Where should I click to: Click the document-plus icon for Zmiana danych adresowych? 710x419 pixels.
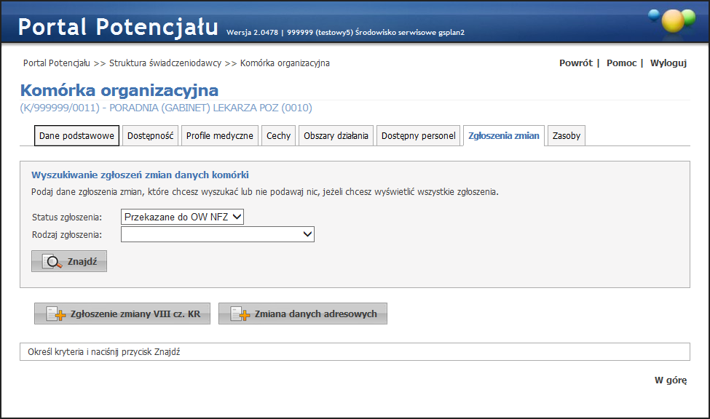point(240,314)
